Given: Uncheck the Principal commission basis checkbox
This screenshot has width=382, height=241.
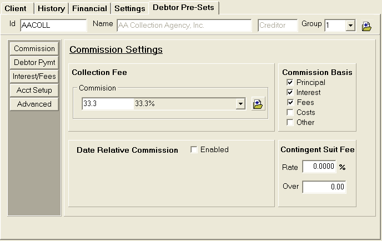Looking at the screenshot, I should click(290, 82).
